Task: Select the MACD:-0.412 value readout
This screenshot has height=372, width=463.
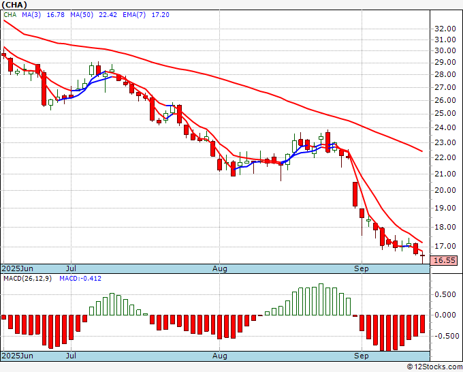Action: (x=80, y=279)
